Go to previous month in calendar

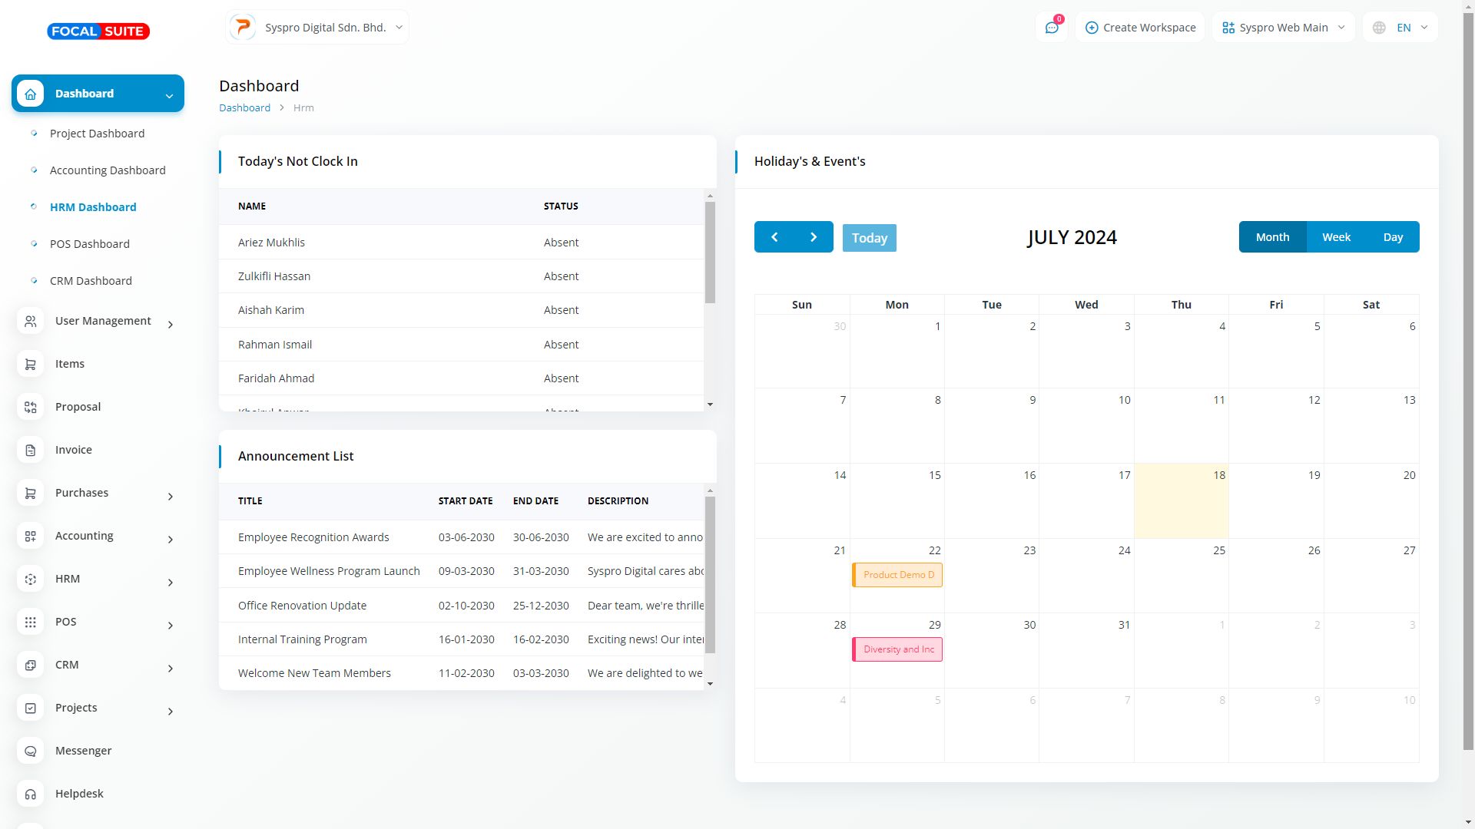pos(774,237)
